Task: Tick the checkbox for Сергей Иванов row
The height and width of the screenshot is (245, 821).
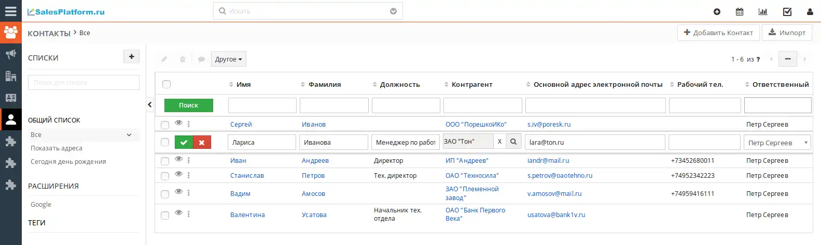Action: (165, 125)
